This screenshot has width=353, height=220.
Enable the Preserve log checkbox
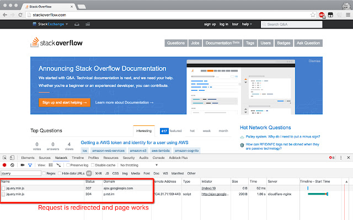click(x=68, y=165)
